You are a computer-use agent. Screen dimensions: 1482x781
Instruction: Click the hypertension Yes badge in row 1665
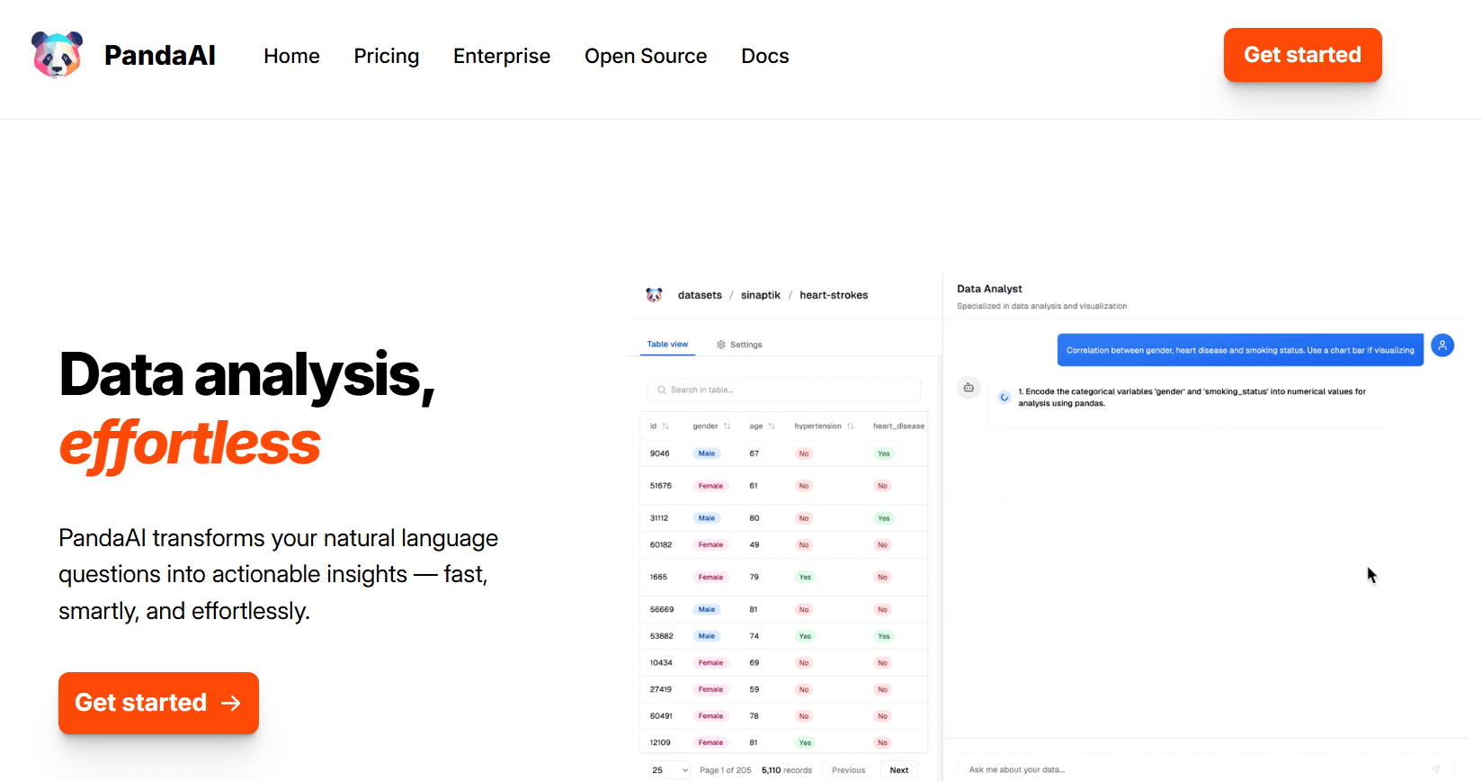pos(805,578)
